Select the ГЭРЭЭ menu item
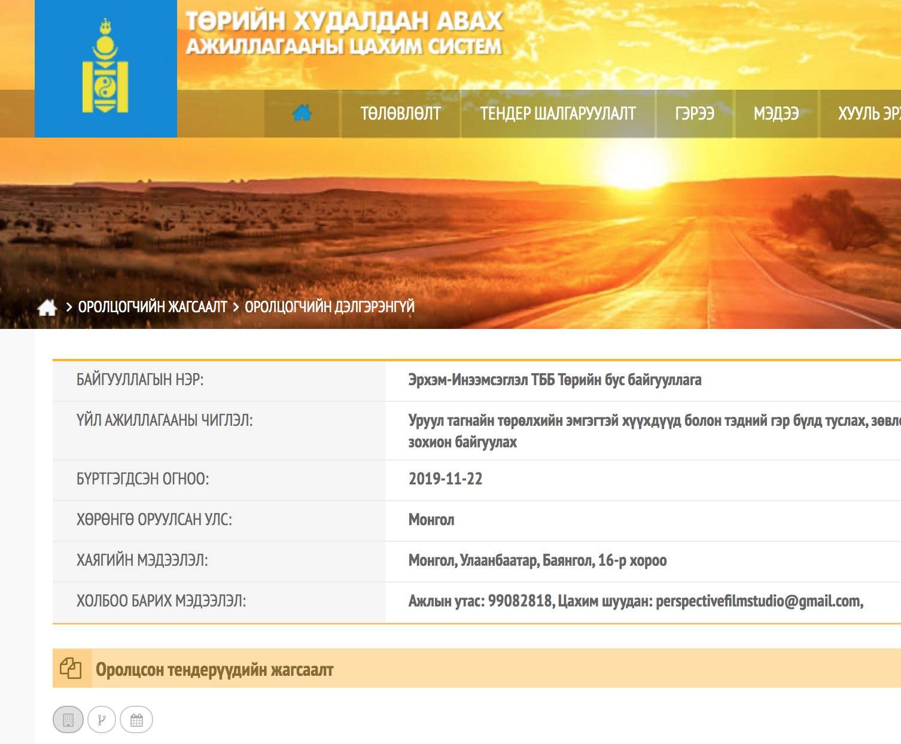The width and height of the screenshot is (901, 744). point(695,114)
